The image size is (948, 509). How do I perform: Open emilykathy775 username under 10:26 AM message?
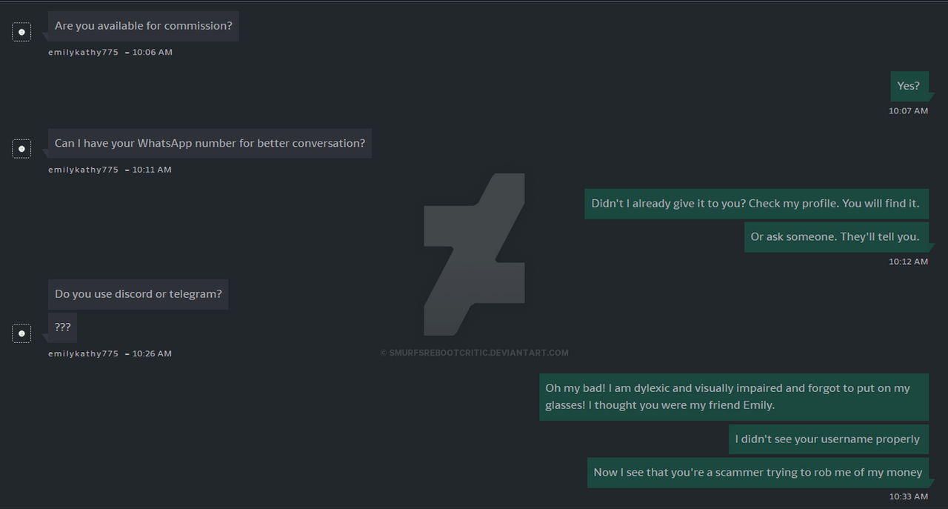pyautogui.click(x=83, y=353)
